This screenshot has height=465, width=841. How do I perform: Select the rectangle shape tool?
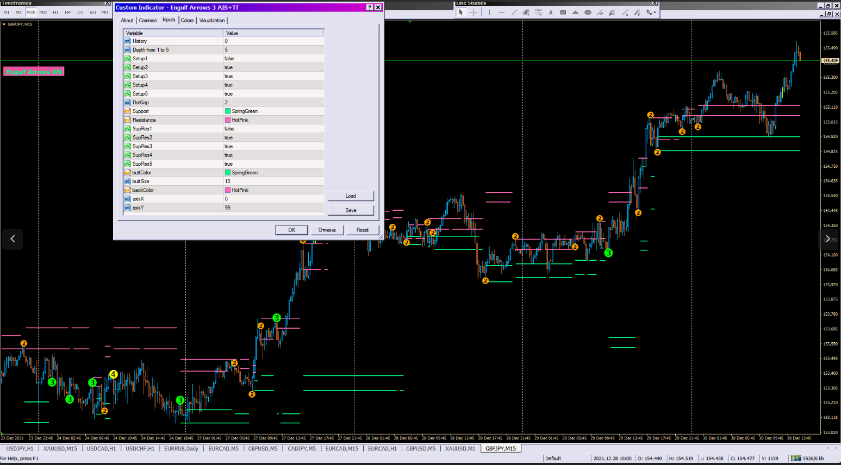pyautogui.click(x=563, y=12)
